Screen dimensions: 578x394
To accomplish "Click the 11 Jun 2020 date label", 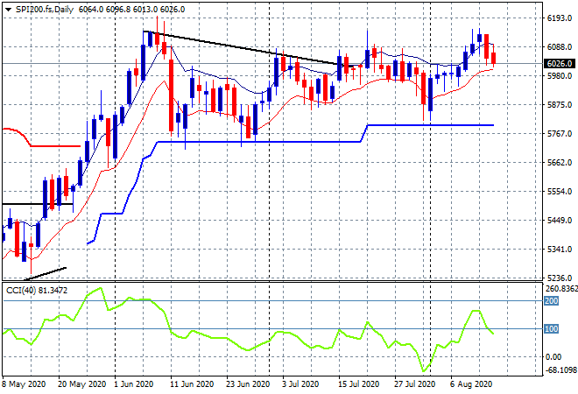I will [192, 384].
